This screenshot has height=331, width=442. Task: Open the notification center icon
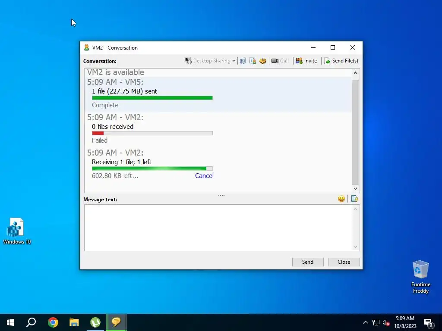pos(429,322)
